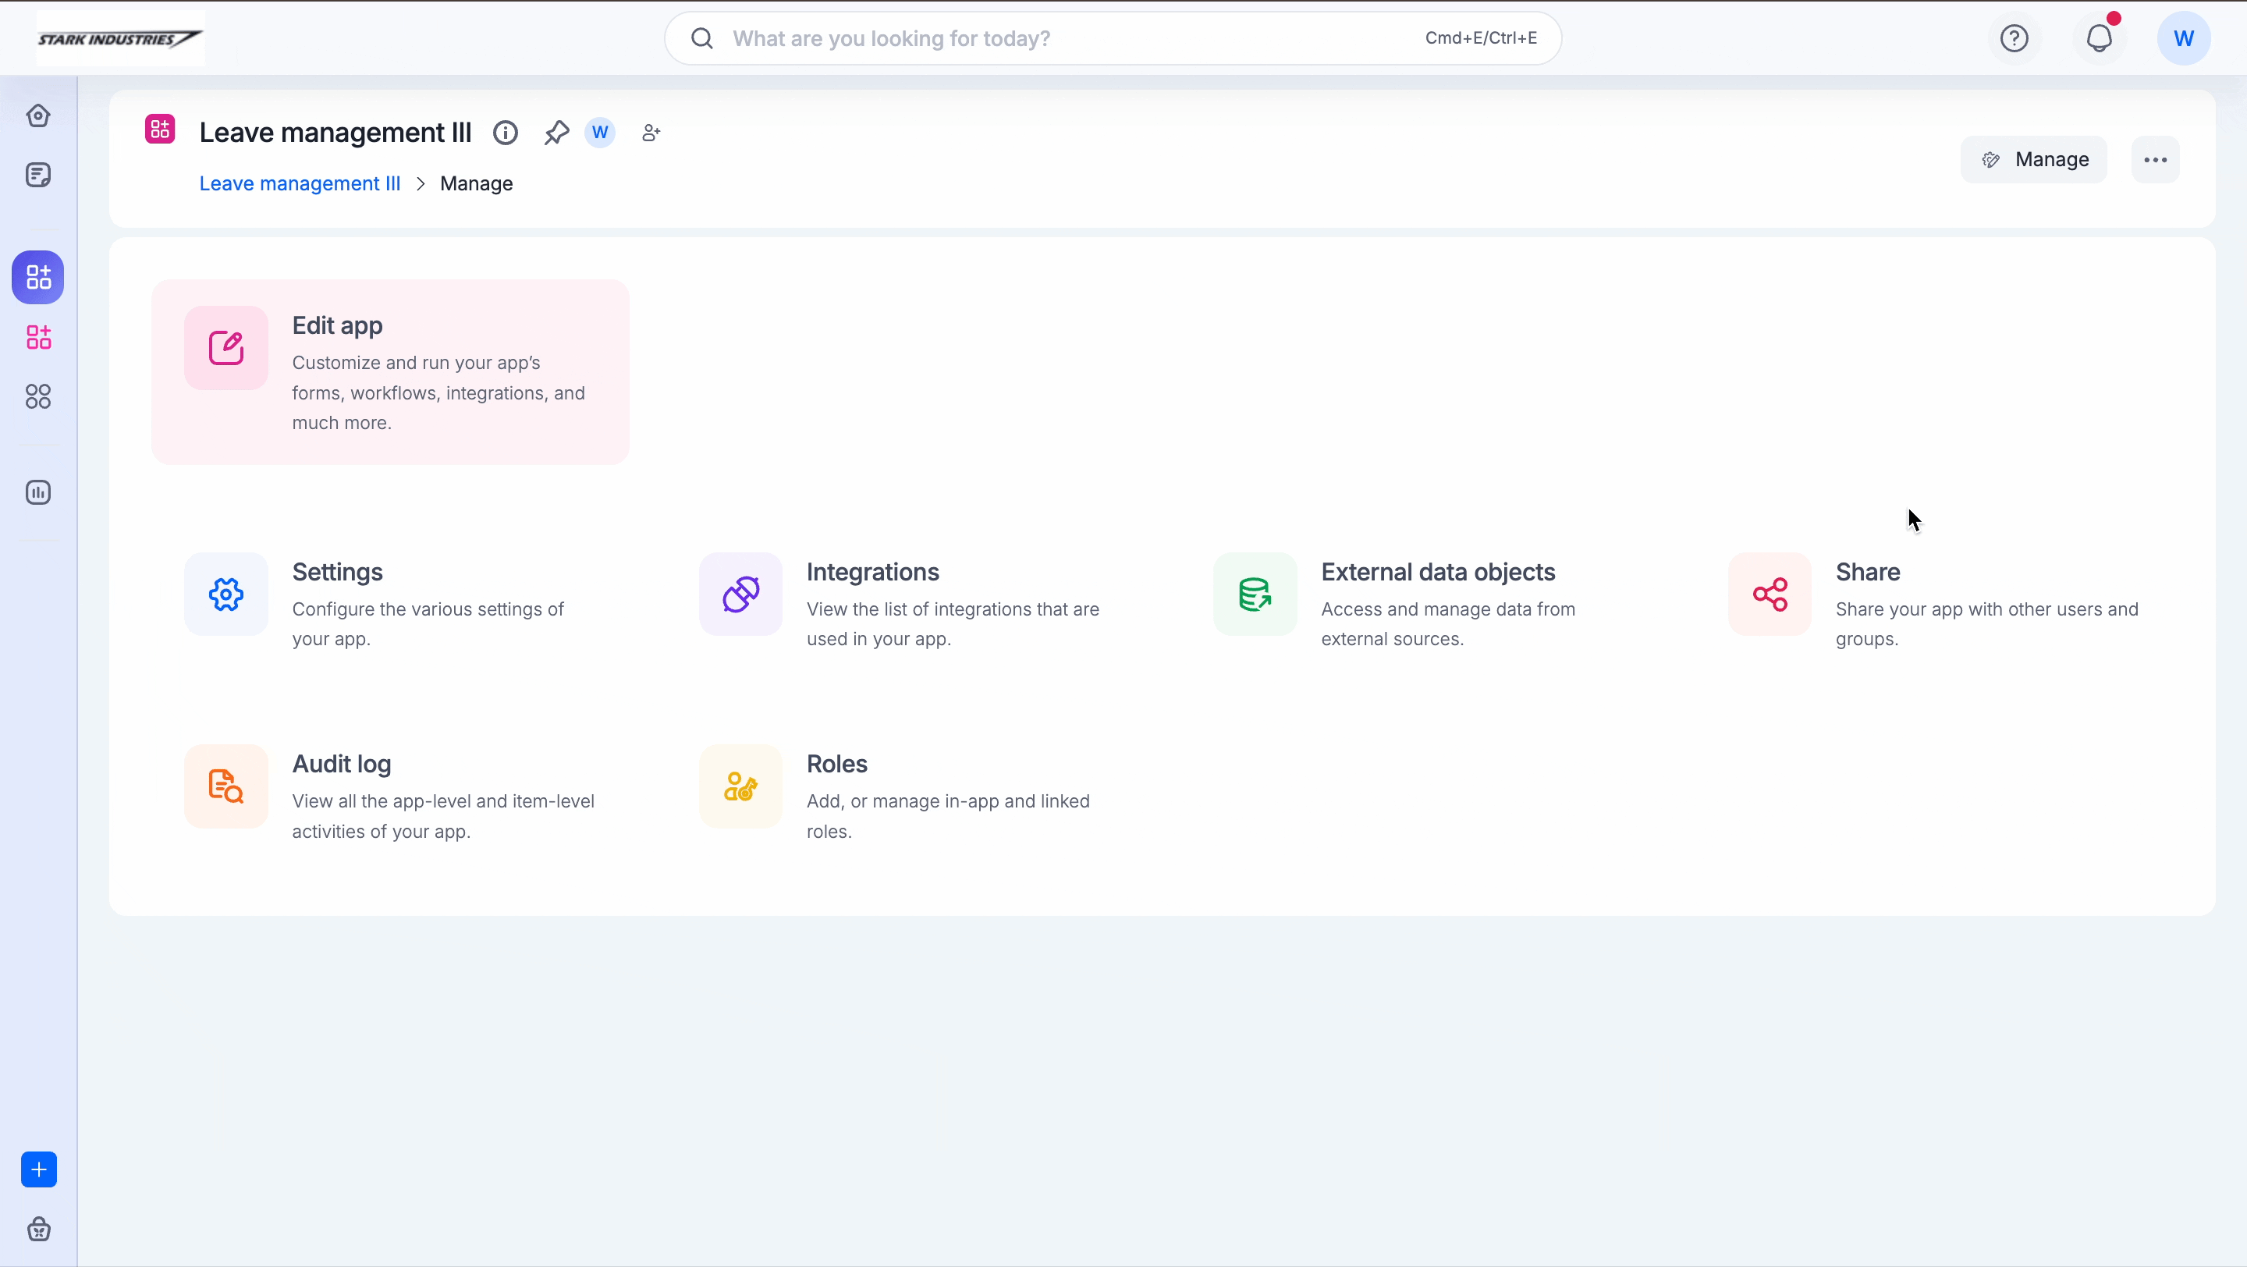Open the Edit app card
Viewport: 2247px width, 1267px height.
[x=390, y=372]
